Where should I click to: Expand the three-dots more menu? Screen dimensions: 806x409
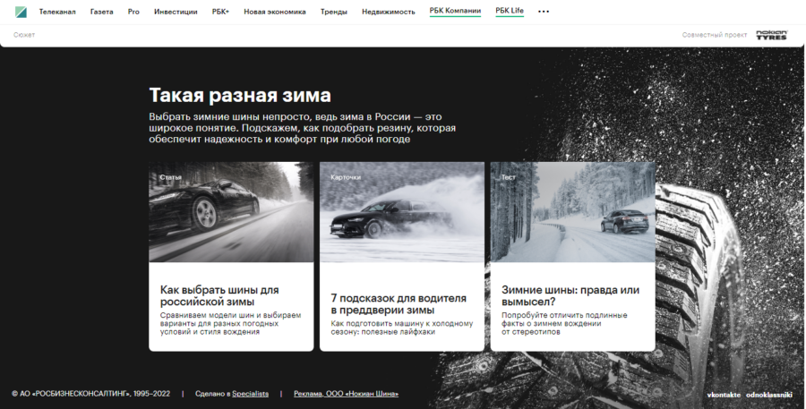[544, 12]
